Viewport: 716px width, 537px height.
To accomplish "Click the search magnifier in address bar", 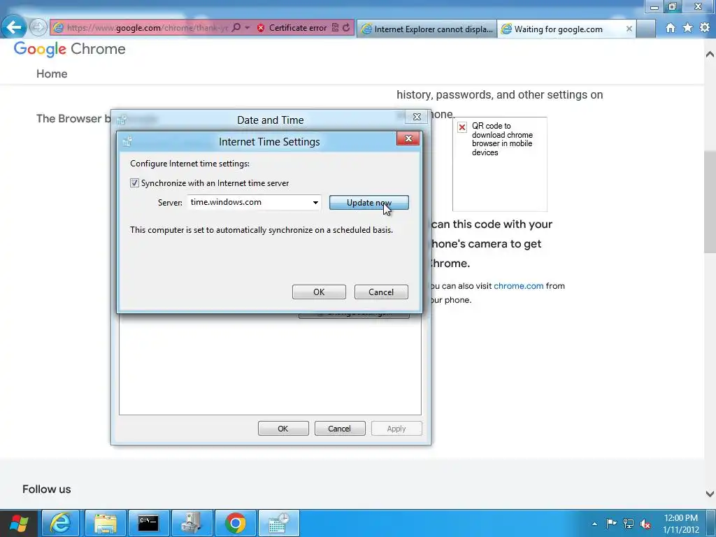I will pos(236,27).
